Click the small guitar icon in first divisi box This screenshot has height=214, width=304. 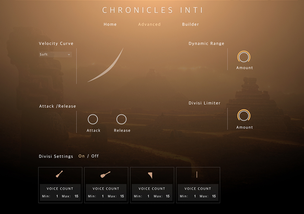tap(59, 174)
